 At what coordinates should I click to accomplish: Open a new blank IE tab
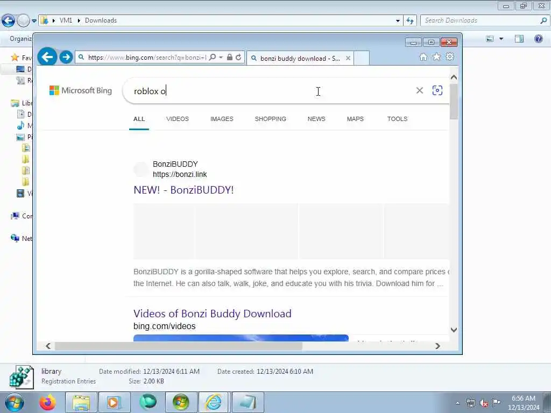point(362,58)
